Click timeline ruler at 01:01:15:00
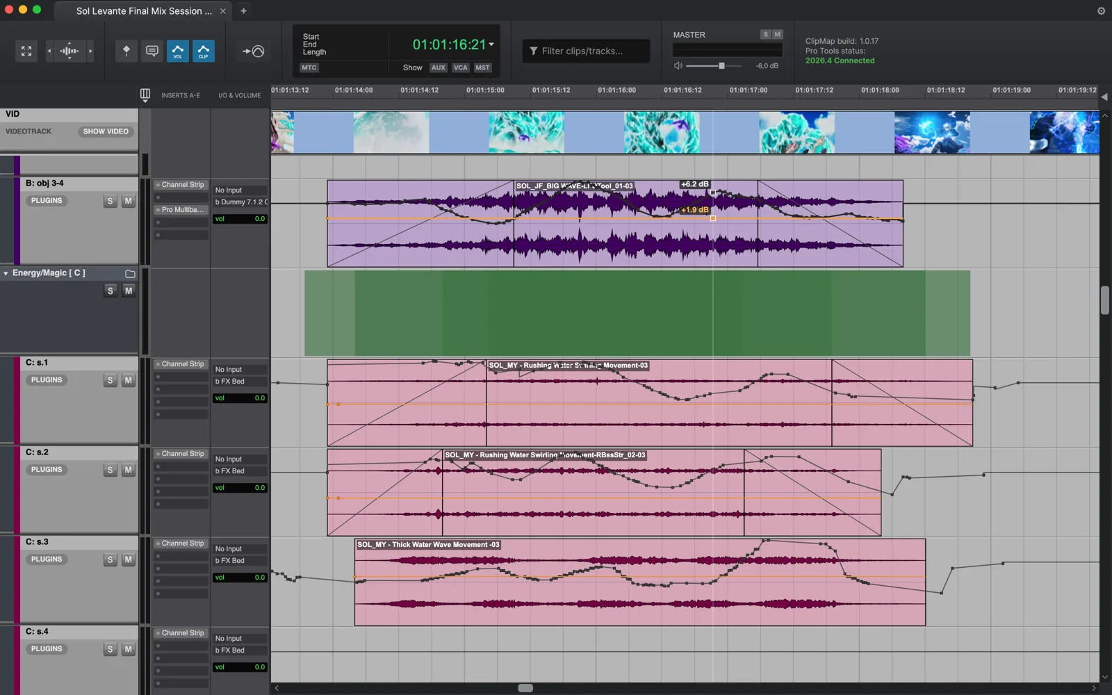The height and width of the screenshot is (695, 1112). tap(485, 90)
